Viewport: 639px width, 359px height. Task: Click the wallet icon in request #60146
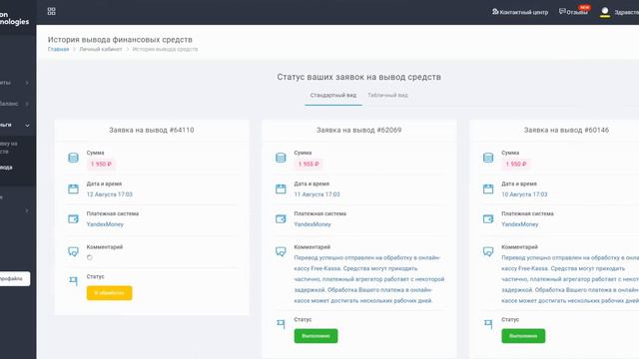coord(488,219)
